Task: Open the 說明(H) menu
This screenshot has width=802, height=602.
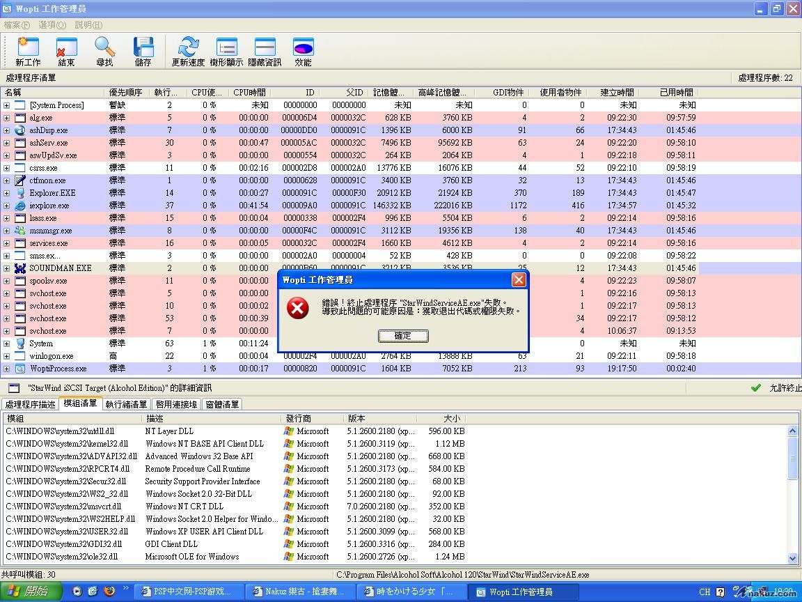Action: pyautogui.click(x=88, y=24)
